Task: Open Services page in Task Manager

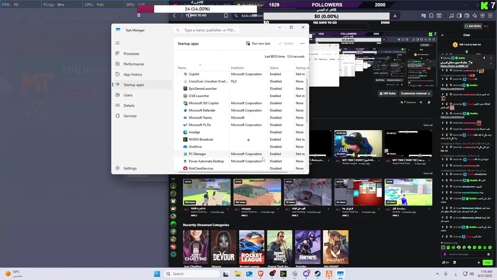Action: click(x=142, y=116)
